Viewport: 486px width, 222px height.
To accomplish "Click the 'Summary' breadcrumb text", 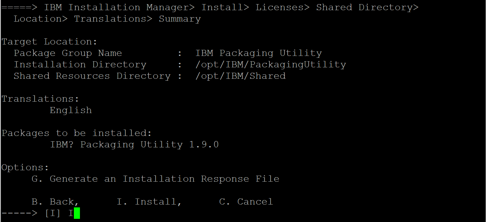I will (180, 19).
